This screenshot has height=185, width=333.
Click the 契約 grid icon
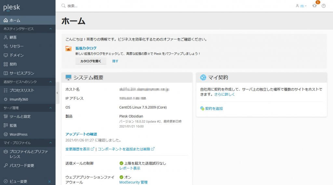[6, 64]
